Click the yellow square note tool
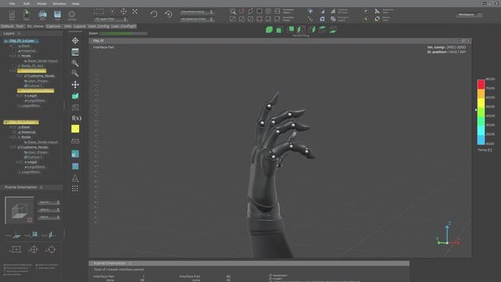The width and height of the screenshot is (501, 282). (x=75, y=128)
